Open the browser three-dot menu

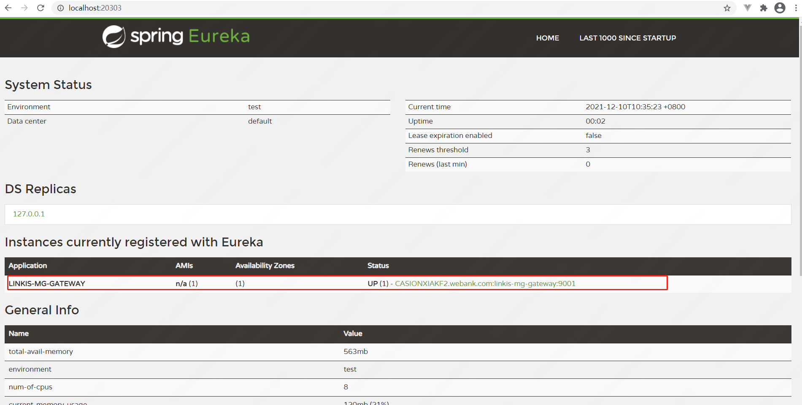point(796,8)
